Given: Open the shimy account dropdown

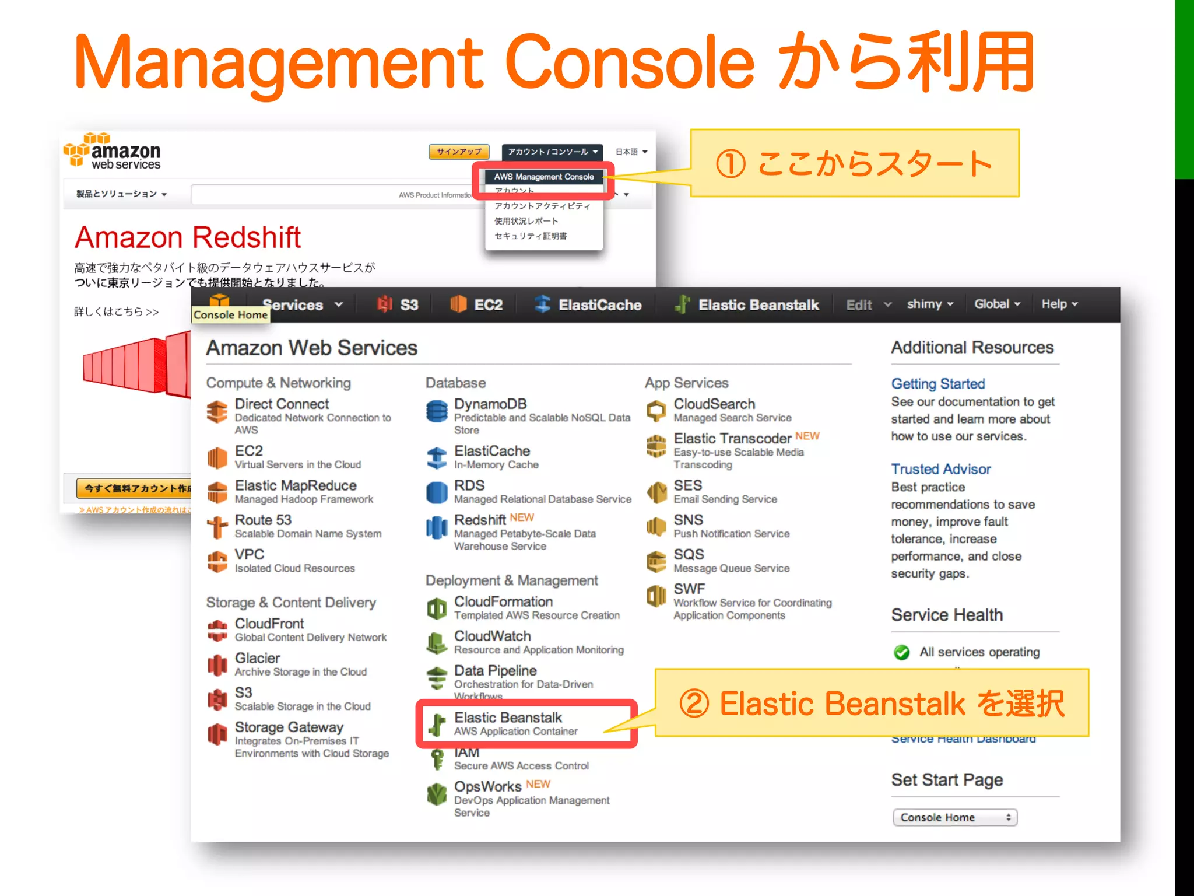Looking at the screenshot, I should point(930,304).
